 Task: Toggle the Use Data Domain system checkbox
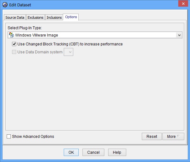[x=14, y=52]
